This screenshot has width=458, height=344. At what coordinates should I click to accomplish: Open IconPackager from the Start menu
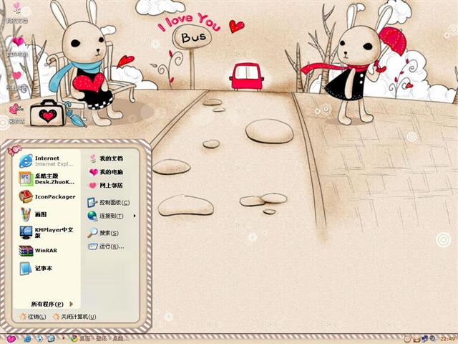point(47,196)
